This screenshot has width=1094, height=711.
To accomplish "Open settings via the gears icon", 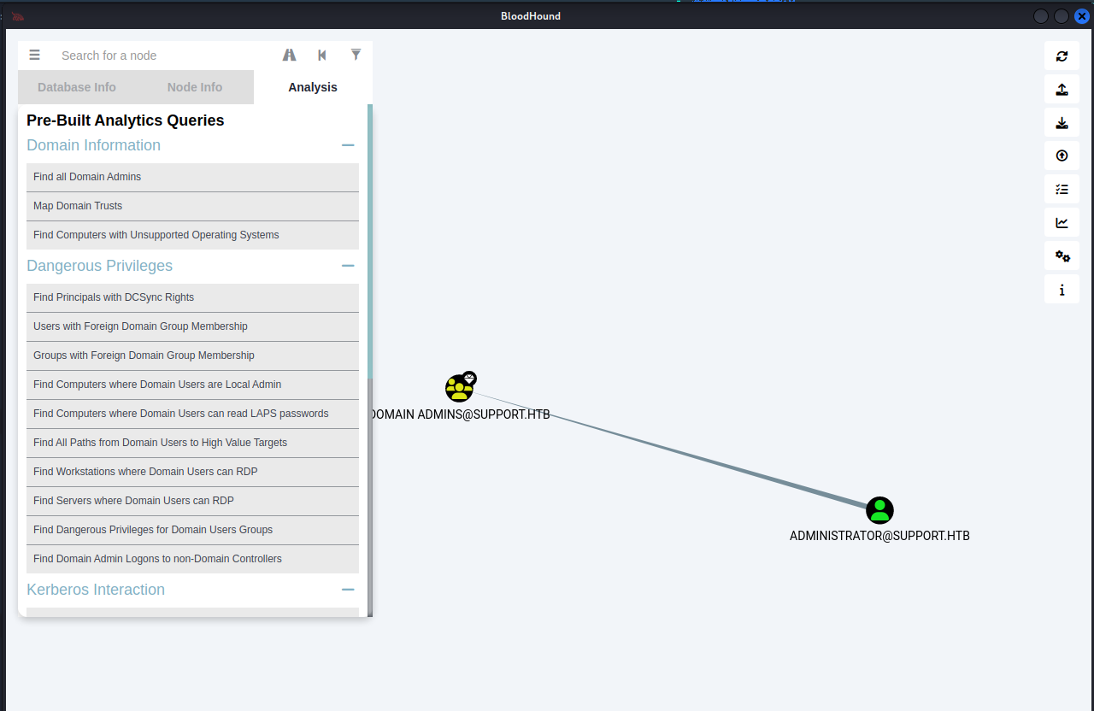I will (x=1062, y=256).
